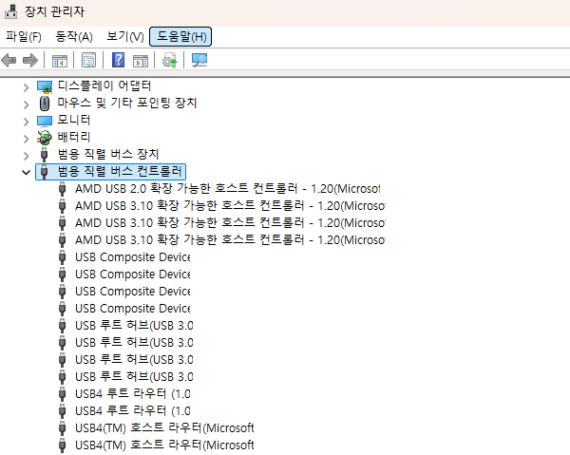The image size is (570, 455).
Task: Click the Update device driver icon
Action: 169,60
